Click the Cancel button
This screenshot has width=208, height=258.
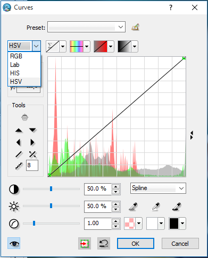tap(180, 244)
